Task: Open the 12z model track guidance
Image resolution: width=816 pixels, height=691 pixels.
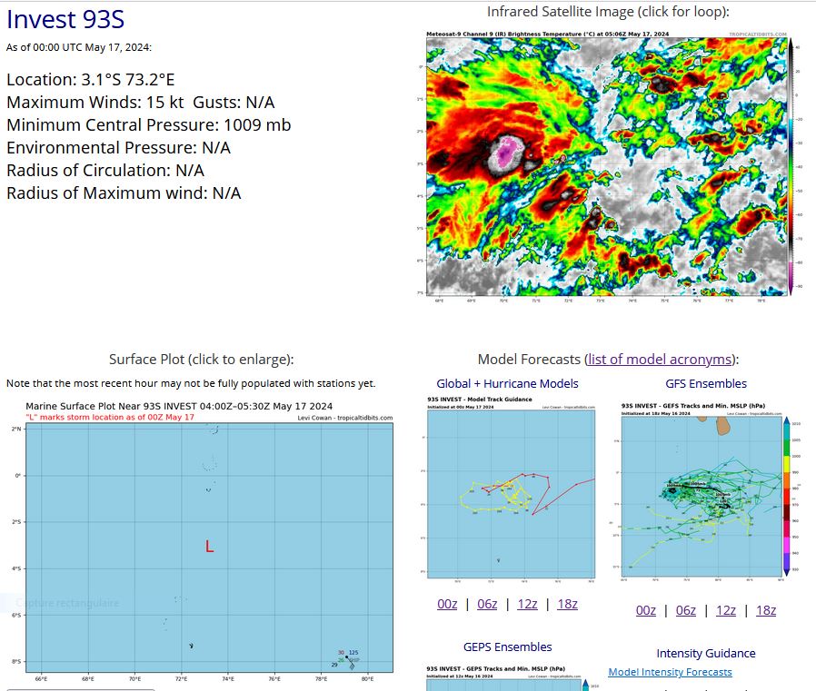Action: [x=527, y=603]
